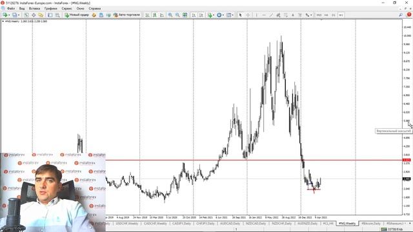Switch chart to bar chart mode

(147, 15)
